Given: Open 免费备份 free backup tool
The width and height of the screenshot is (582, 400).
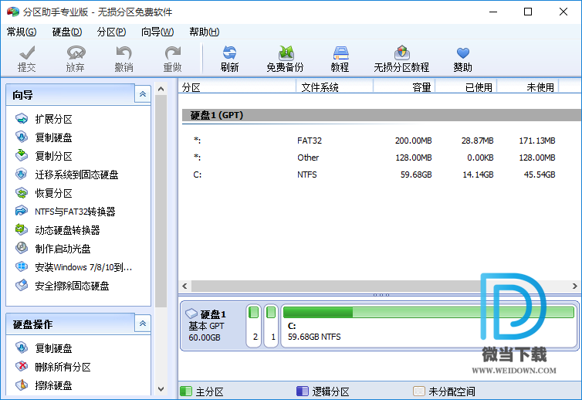Looking at the screenshot, I should [285, 53].
